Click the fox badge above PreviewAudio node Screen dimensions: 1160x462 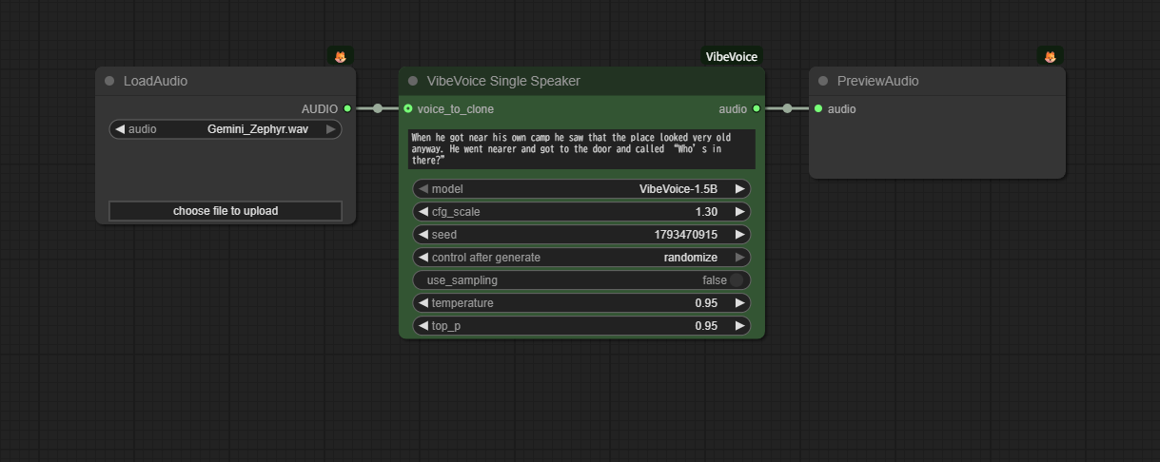point(1051,57)
